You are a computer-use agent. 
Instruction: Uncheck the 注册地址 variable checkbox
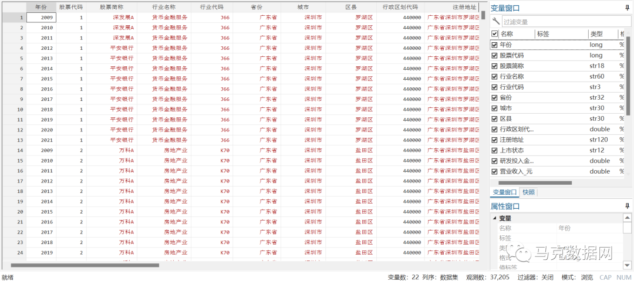coord(494,140)
